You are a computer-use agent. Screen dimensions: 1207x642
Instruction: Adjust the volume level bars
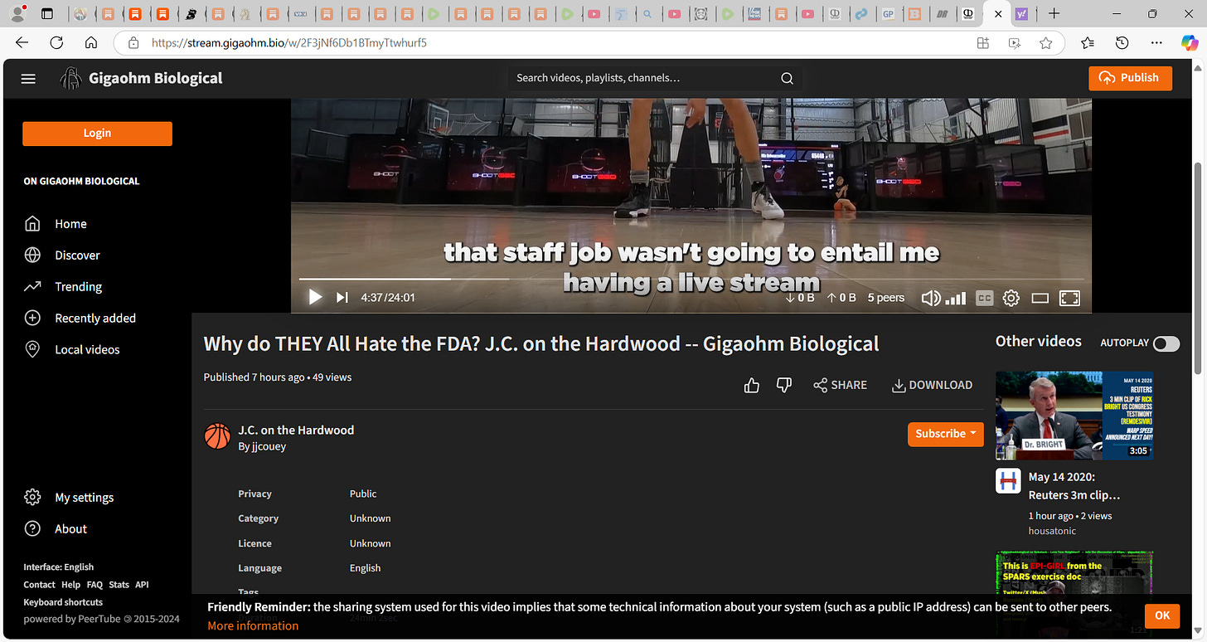(956, 298)
